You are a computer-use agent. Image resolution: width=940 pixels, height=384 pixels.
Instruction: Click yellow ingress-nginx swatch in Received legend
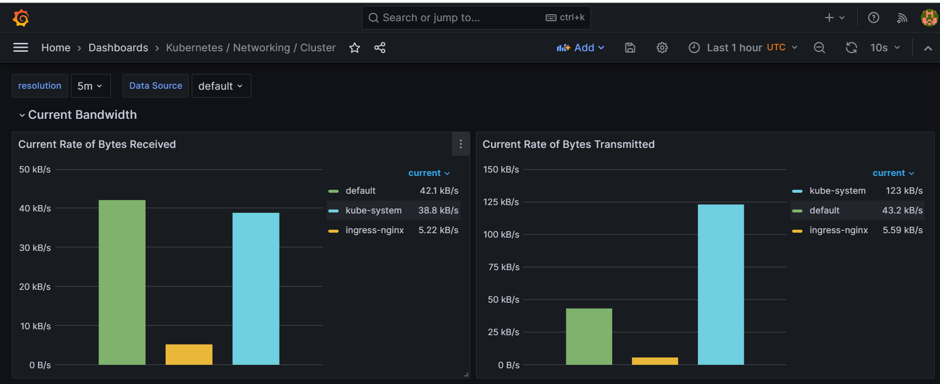click(333, 231)
